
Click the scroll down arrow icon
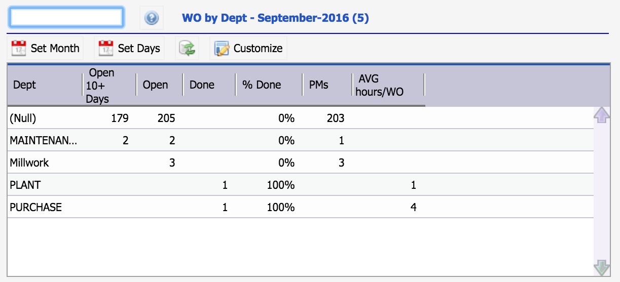[x=601, y=268]
